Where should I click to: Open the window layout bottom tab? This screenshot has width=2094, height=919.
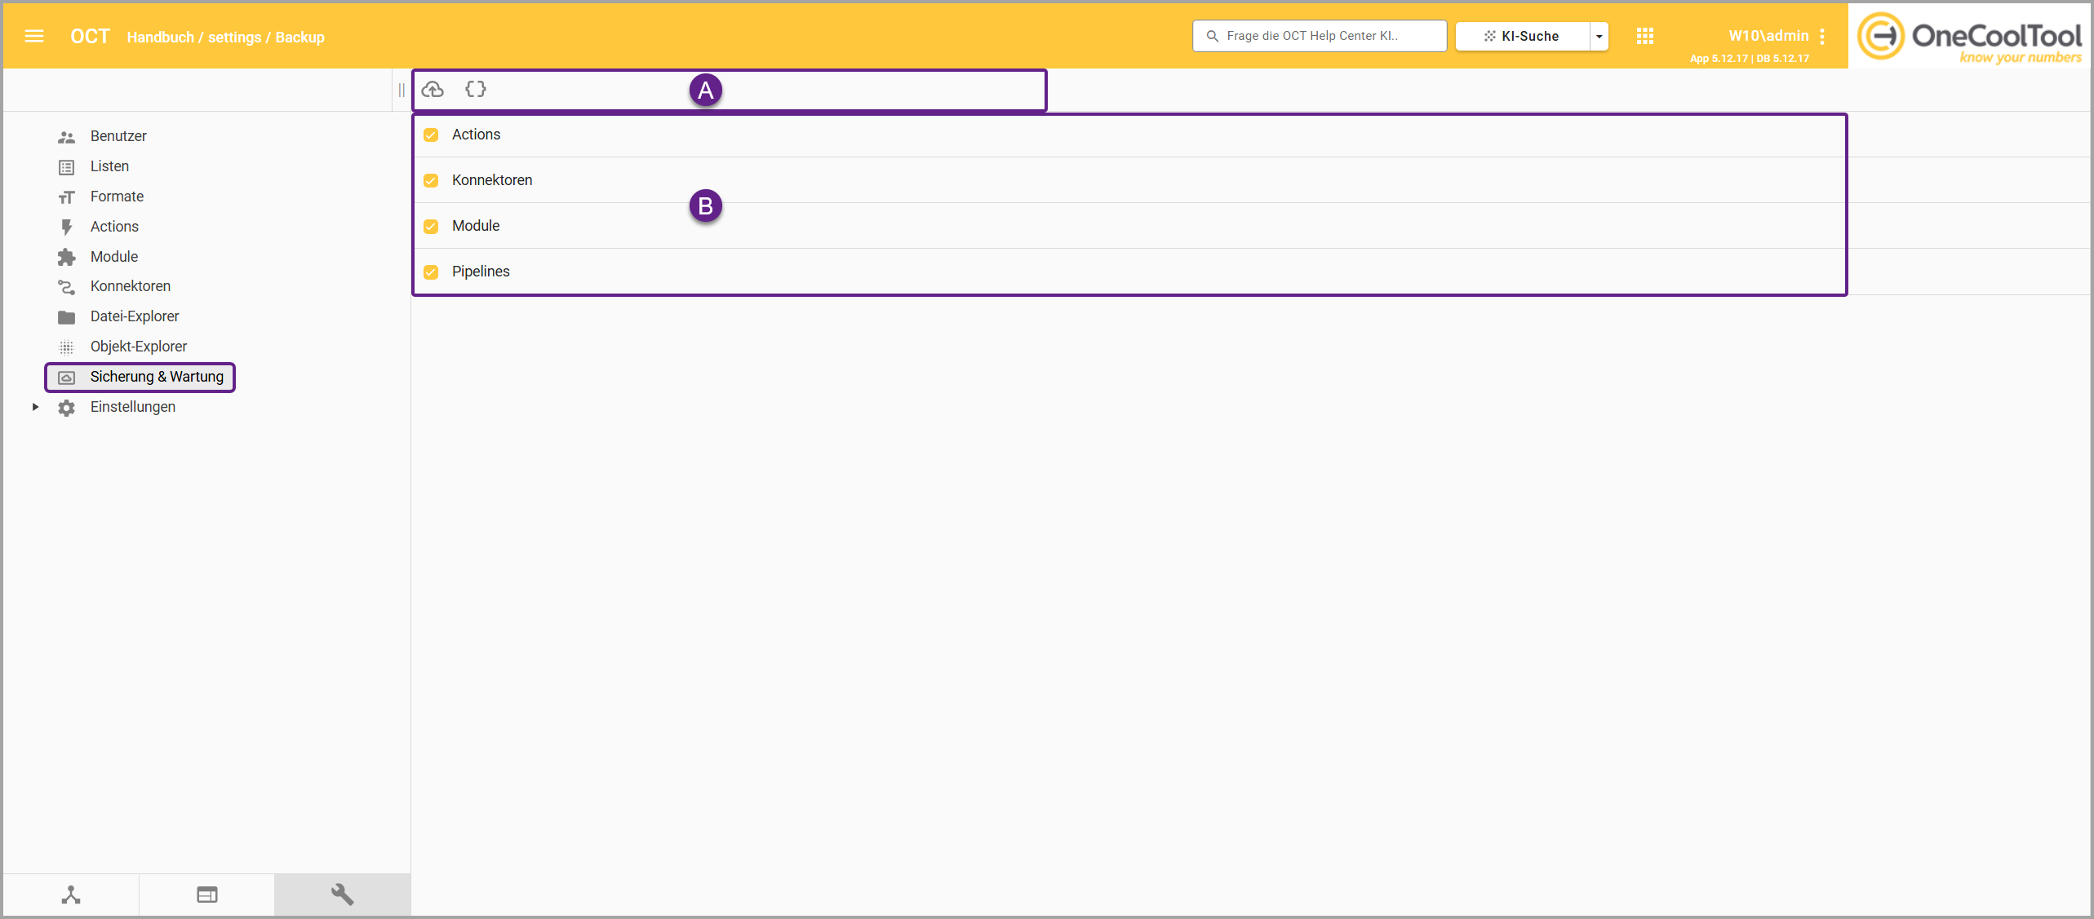coord(206,895)
